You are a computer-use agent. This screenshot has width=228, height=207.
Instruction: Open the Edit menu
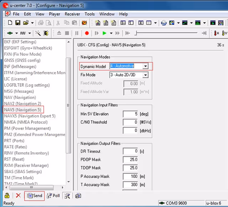(x=27, y=14)
